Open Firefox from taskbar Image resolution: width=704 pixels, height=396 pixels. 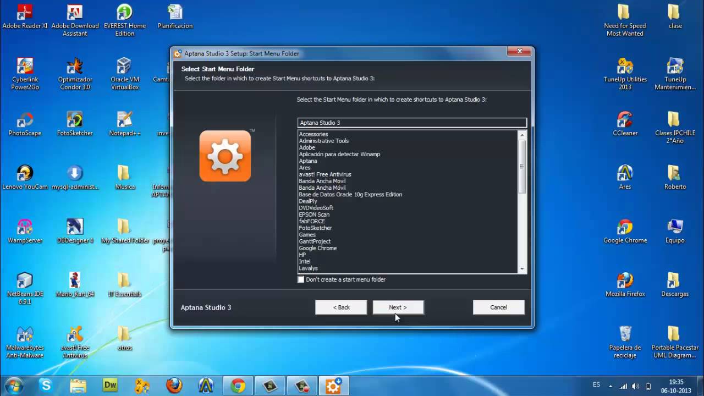174,386
